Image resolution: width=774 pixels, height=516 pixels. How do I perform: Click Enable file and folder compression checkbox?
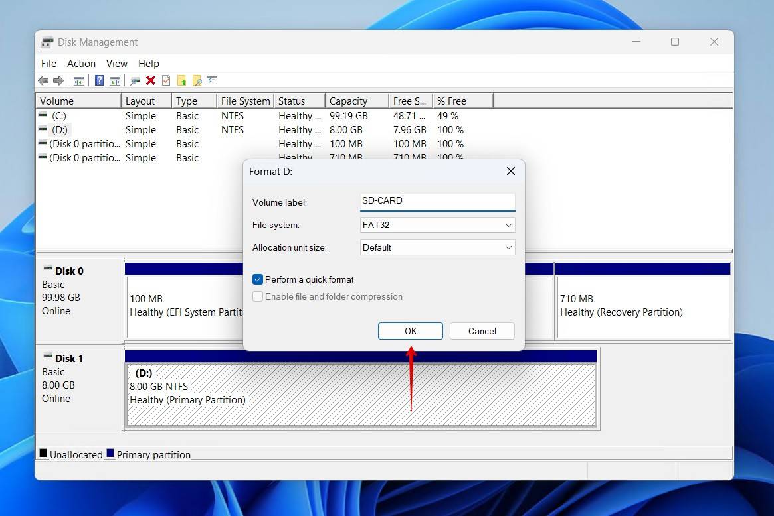tap(258, 296)
